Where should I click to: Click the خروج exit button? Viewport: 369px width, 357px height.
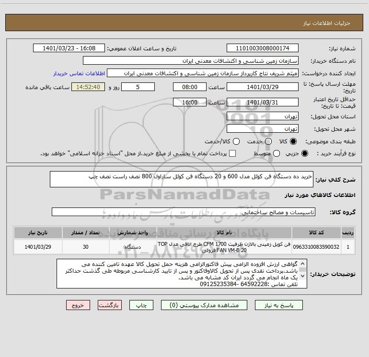tap(78, 305)
